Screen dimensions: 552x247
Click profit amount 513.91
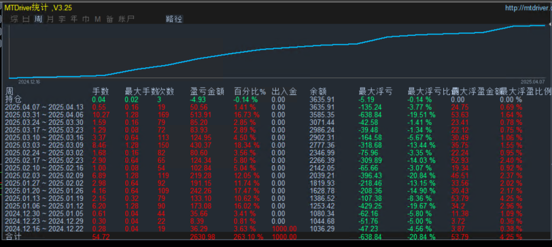click(201, 115)
